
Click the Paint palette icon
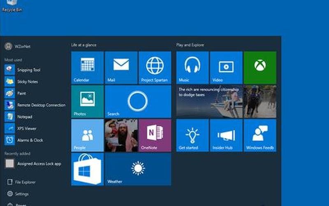[9, 94]
